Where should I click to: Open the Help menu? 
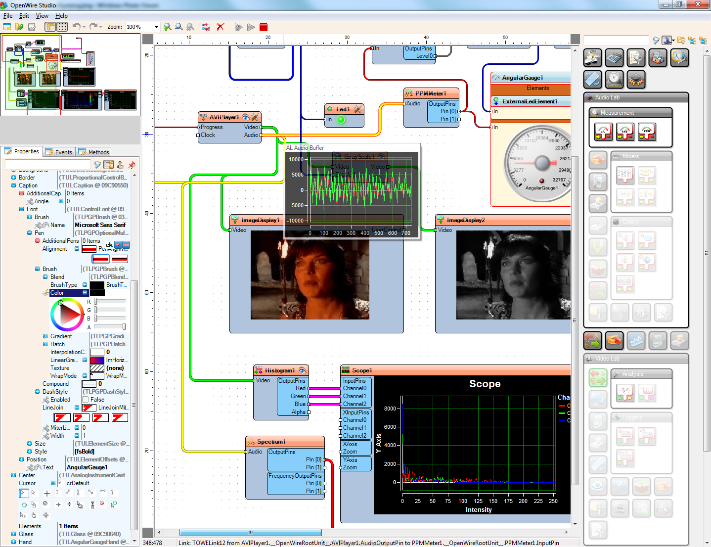click(61, 16)
